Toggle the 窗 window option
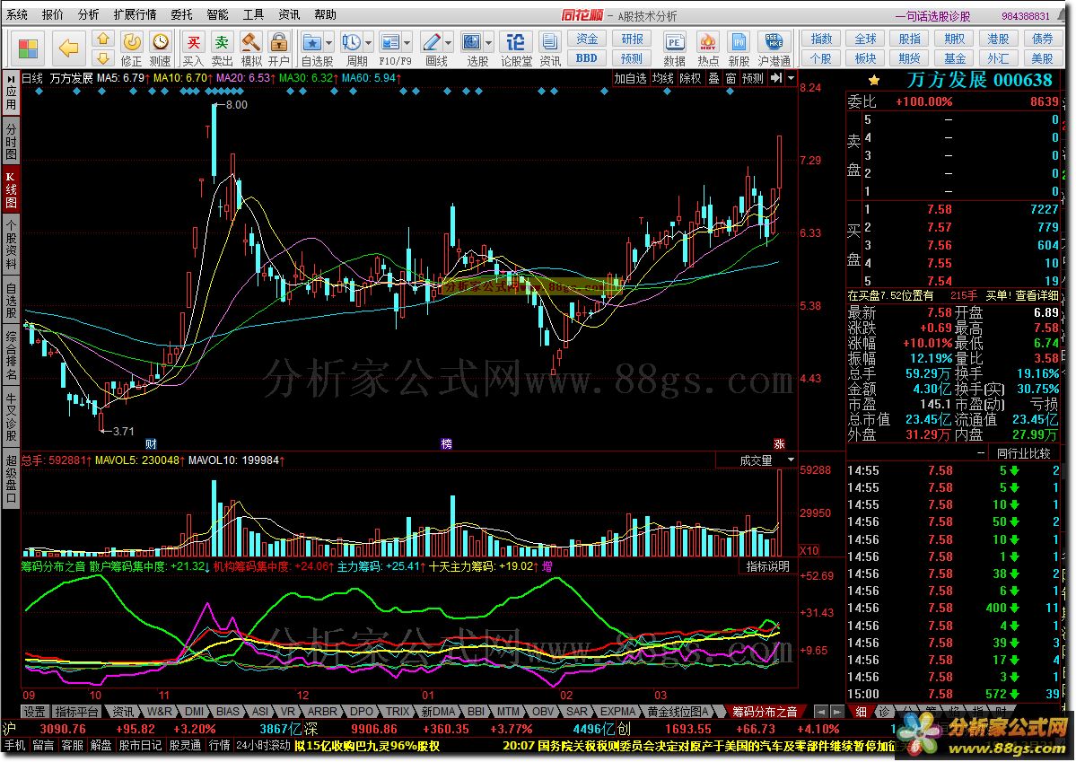 (x=730, y=78)
